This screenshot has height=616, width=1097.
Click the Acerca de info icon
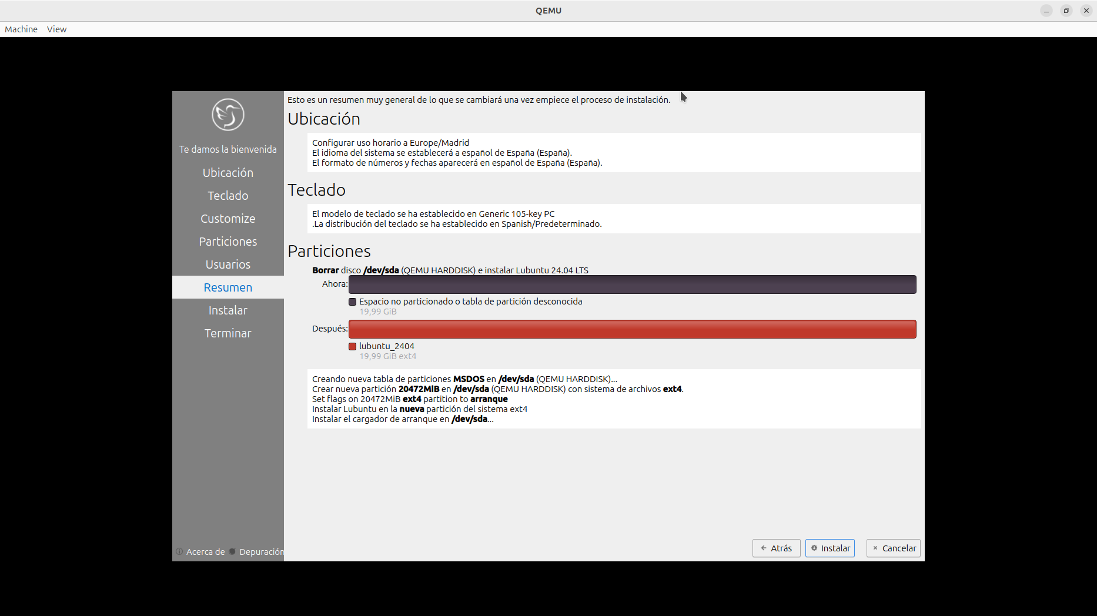pos(179,551)
